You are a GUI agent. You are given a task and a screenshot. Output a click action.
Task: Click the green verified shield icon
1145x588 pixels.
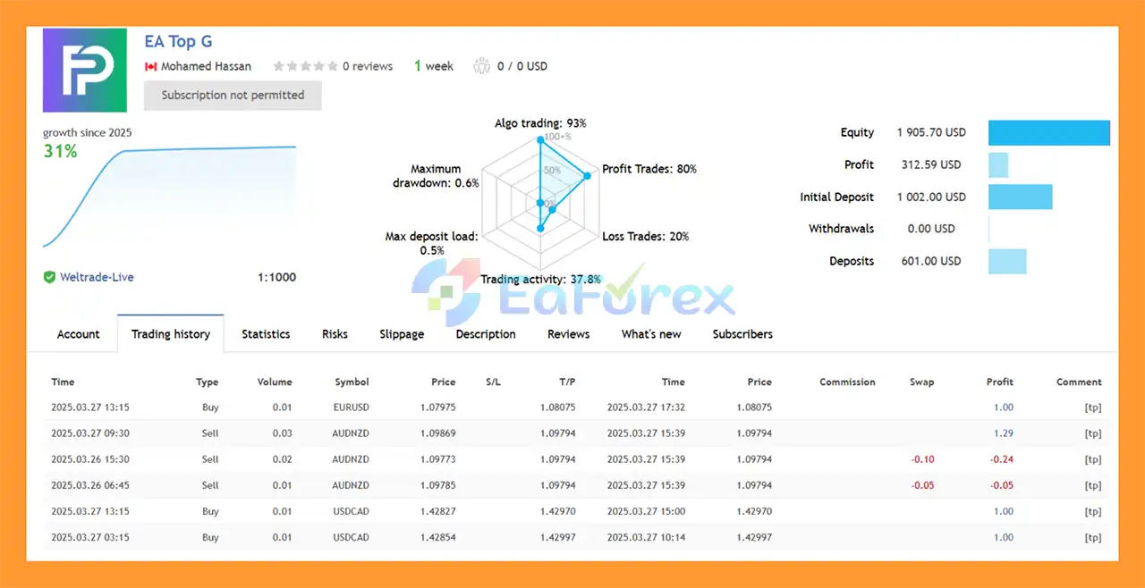coord(49,277)
